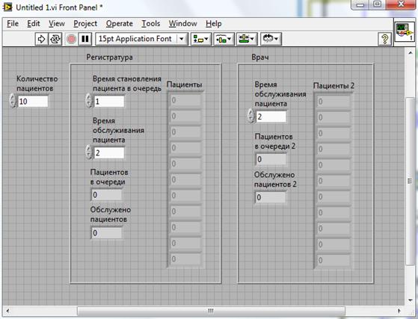Click stepper for Врач Время обслуживания пациента
Image resolution: width=418 pixels, height=319 pixels.
[x=251, y=116]
